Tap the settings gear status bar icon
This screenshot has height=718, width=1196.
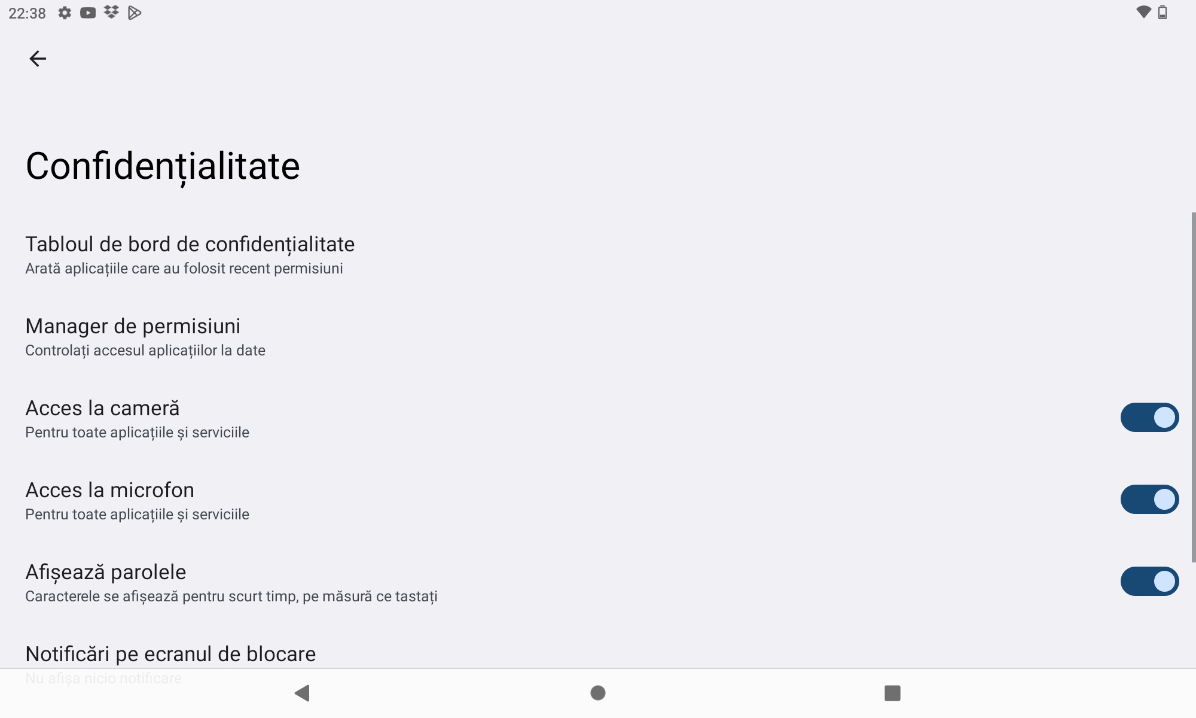click(x=65, y=13)
